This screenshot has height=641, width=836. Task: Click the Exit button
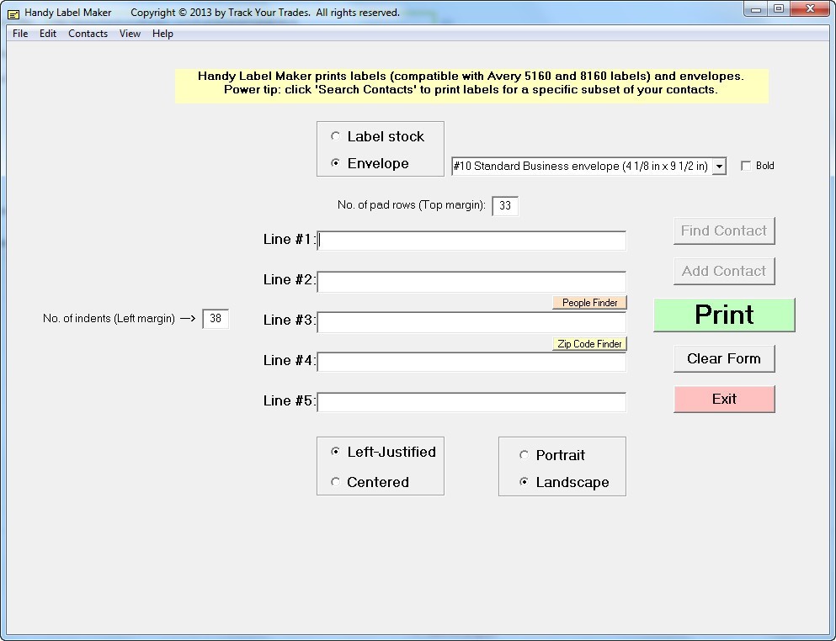pos(724,399)
